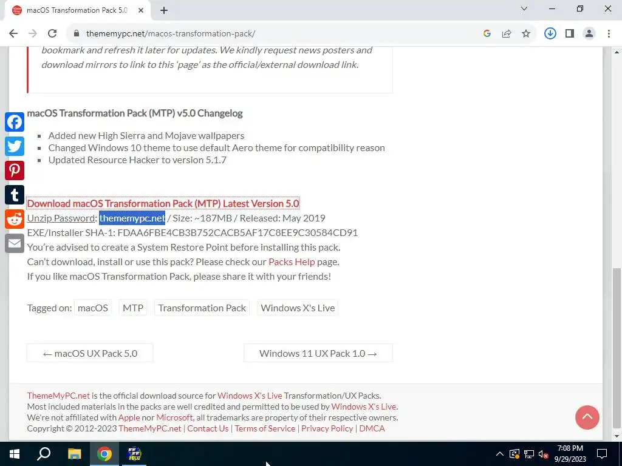Click ThemeMyPC.net link starting the footer paragraph
The width and height of the screenshot is (622, 466).
point(58,396)
